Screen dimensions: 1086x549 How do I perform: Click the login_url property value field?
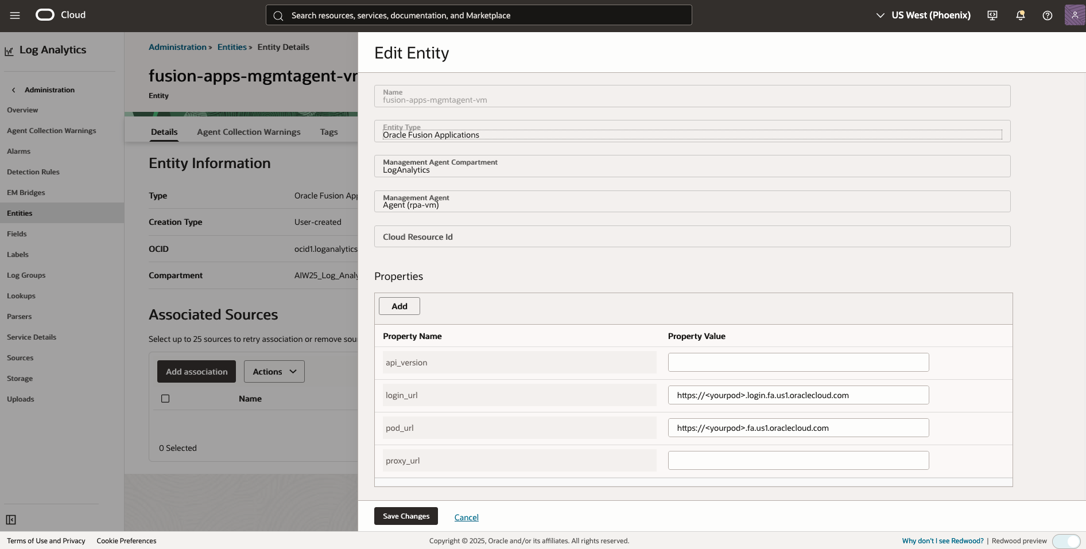point(798,395)
